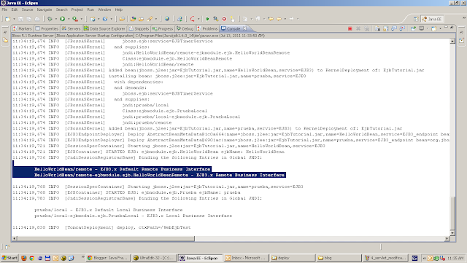Click the Save toolbar icon
The height and width of the screenshot is (263, 467).
20,19
